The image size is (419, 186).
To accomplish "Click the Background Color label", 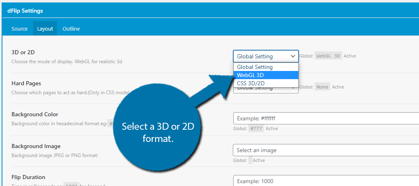I will [35, 114].
